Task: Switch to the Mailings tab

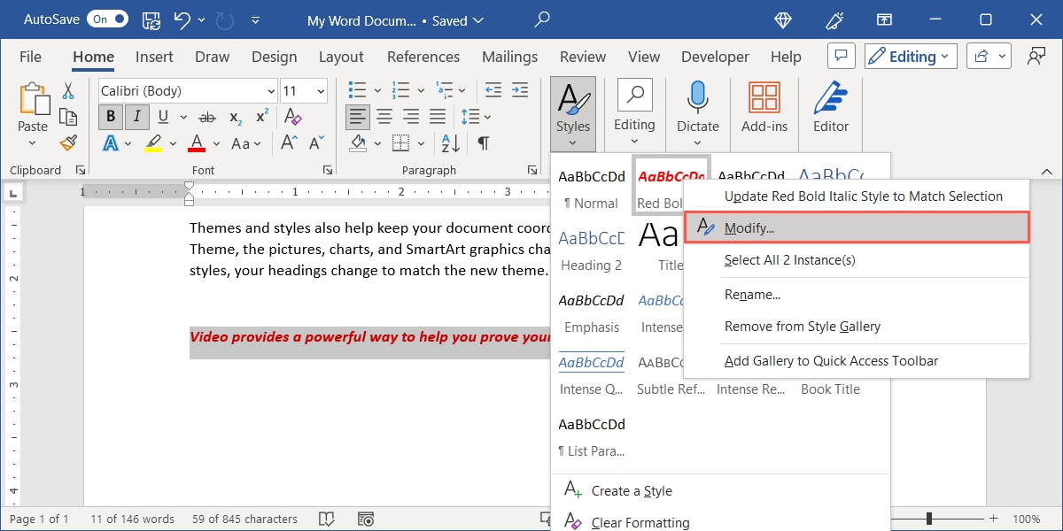Action: coord(509,56)
